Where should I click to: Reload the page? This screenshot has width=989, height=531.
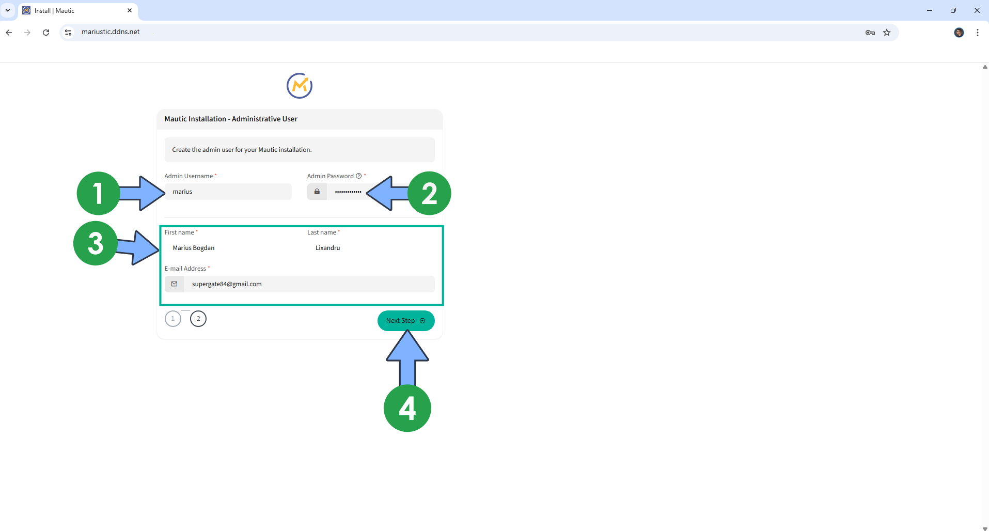[x=46, y=33]
